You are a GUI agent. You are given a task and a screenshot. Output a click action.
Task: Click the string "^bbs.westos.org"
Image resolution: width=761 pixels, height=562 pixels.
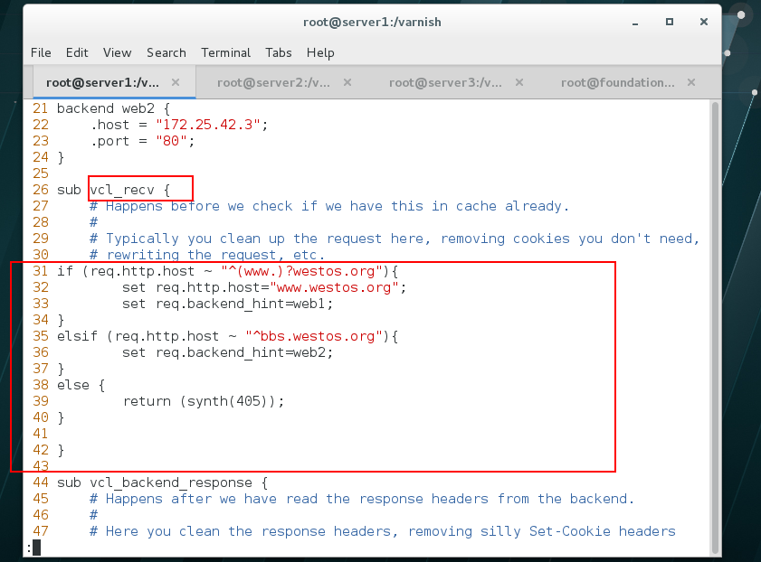coord(313,336)
